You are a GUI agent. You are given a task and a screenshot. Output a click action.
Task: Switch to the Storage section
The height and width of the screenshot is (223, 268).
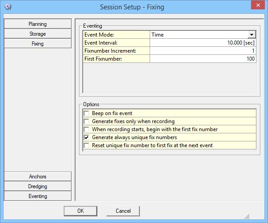[38, 34]
